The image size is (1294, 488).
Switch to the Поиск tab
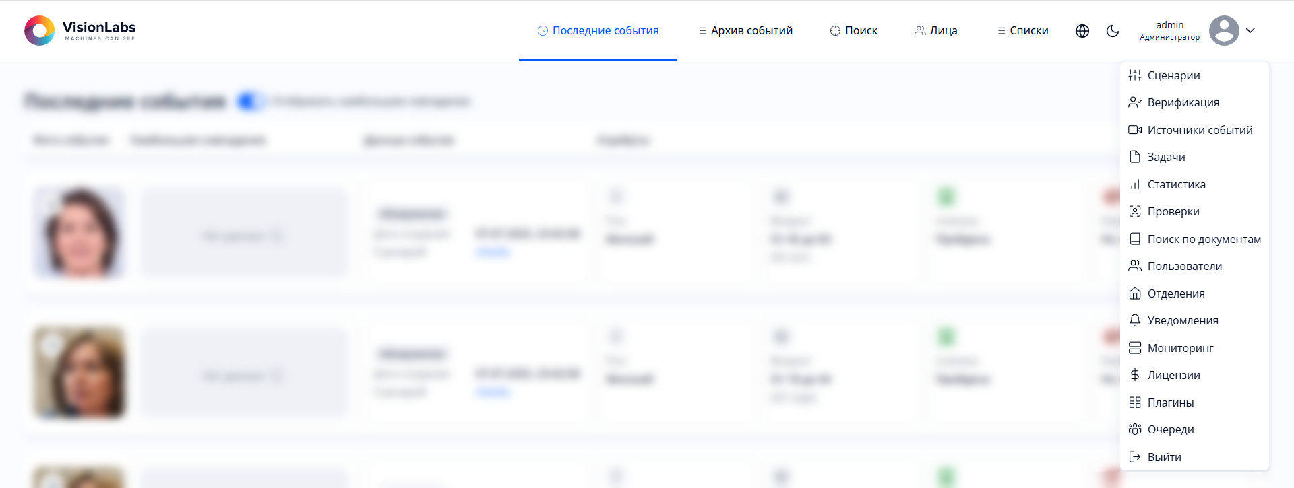click(853, 31)
